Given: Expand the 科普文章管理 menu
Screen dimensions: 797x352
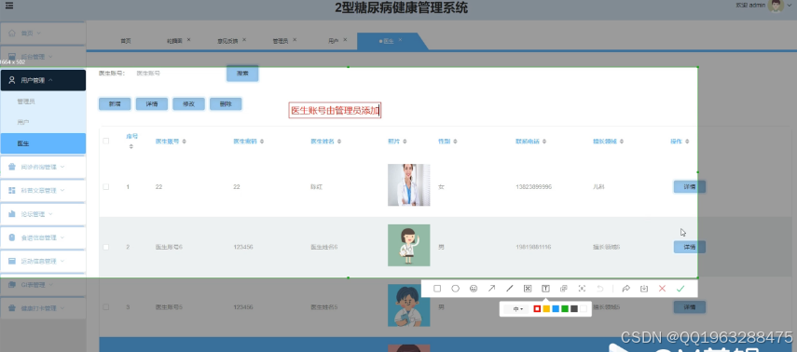Looking at the screenshot, I should pyautogui.click(x=43, y=191).
